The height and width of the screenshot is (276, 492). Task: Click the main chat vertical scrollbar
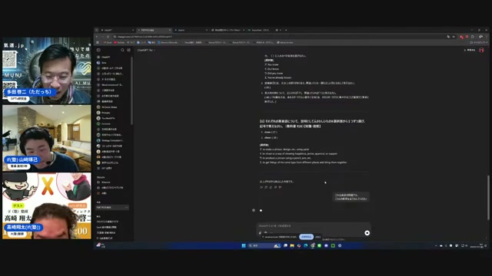(488, 197)
